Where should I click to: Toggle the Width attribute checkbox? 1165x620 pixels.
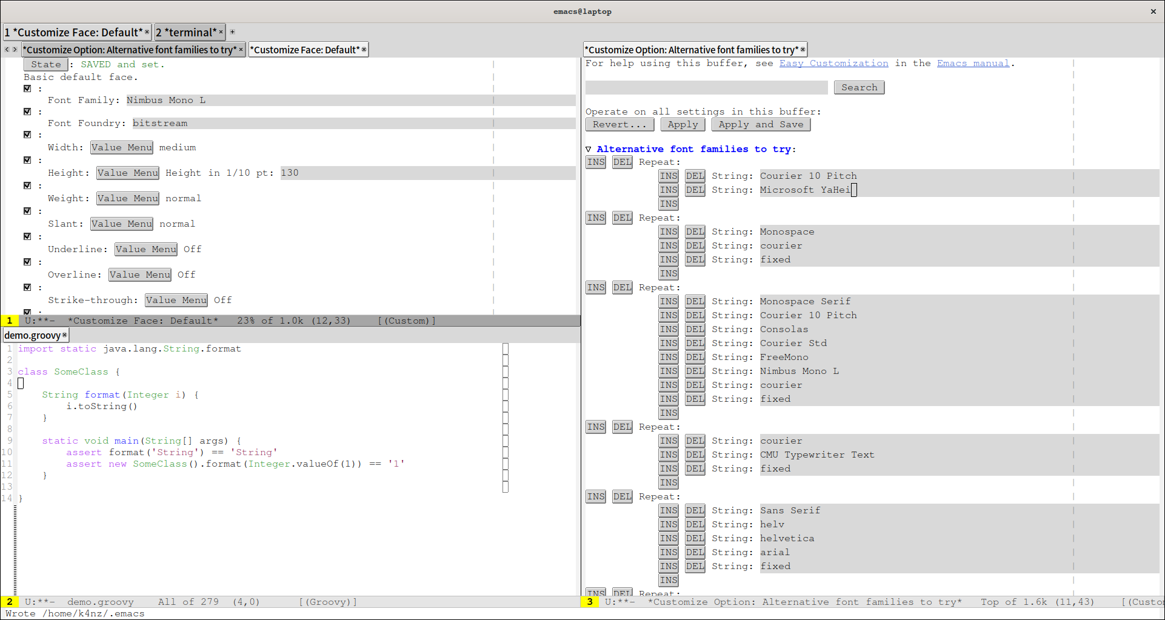point(27,135)
